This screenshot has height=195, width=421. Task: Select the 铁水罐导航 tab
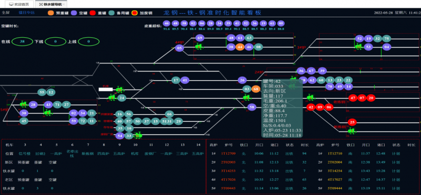coord(49,4)
